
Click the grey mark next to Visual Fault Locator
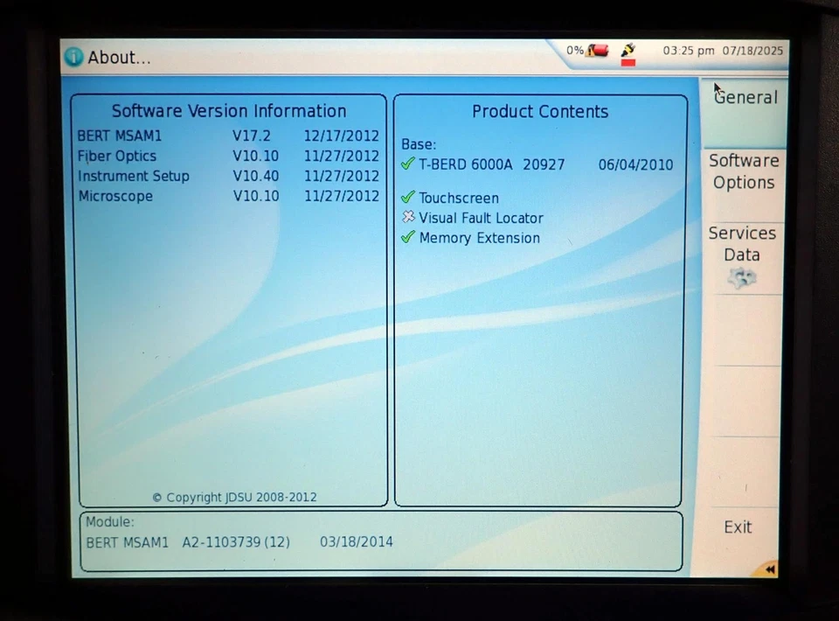click(407, 218)
